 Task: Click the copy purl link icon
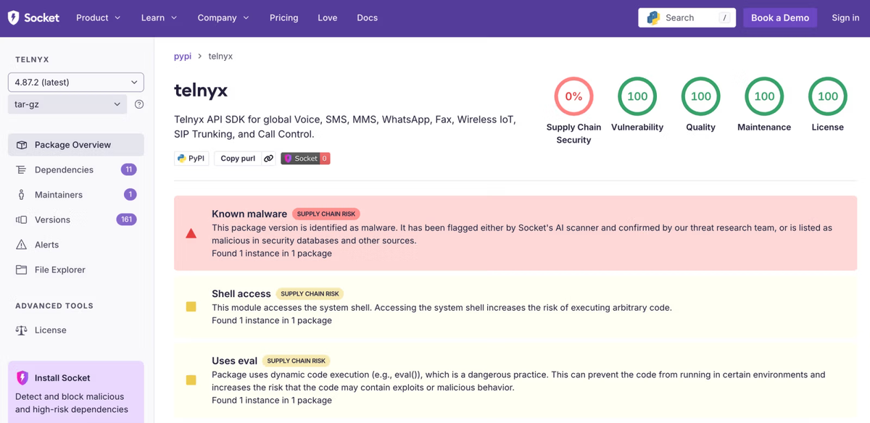[x=268, y=158]
